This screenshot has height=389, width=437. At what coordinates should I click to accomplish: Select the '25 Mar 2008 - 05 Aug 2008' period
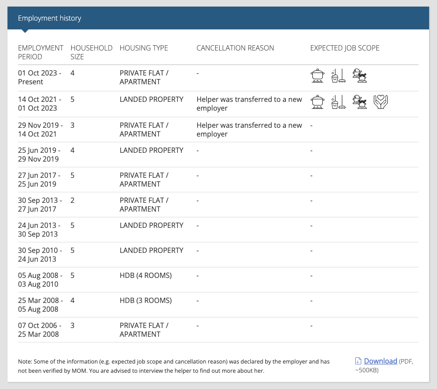click(x=41, y=305)
